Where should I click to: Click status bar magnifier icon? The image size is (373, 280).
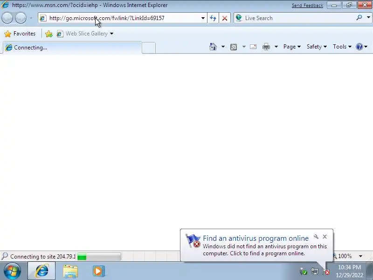pyautogui.click(x=5, y=256)
